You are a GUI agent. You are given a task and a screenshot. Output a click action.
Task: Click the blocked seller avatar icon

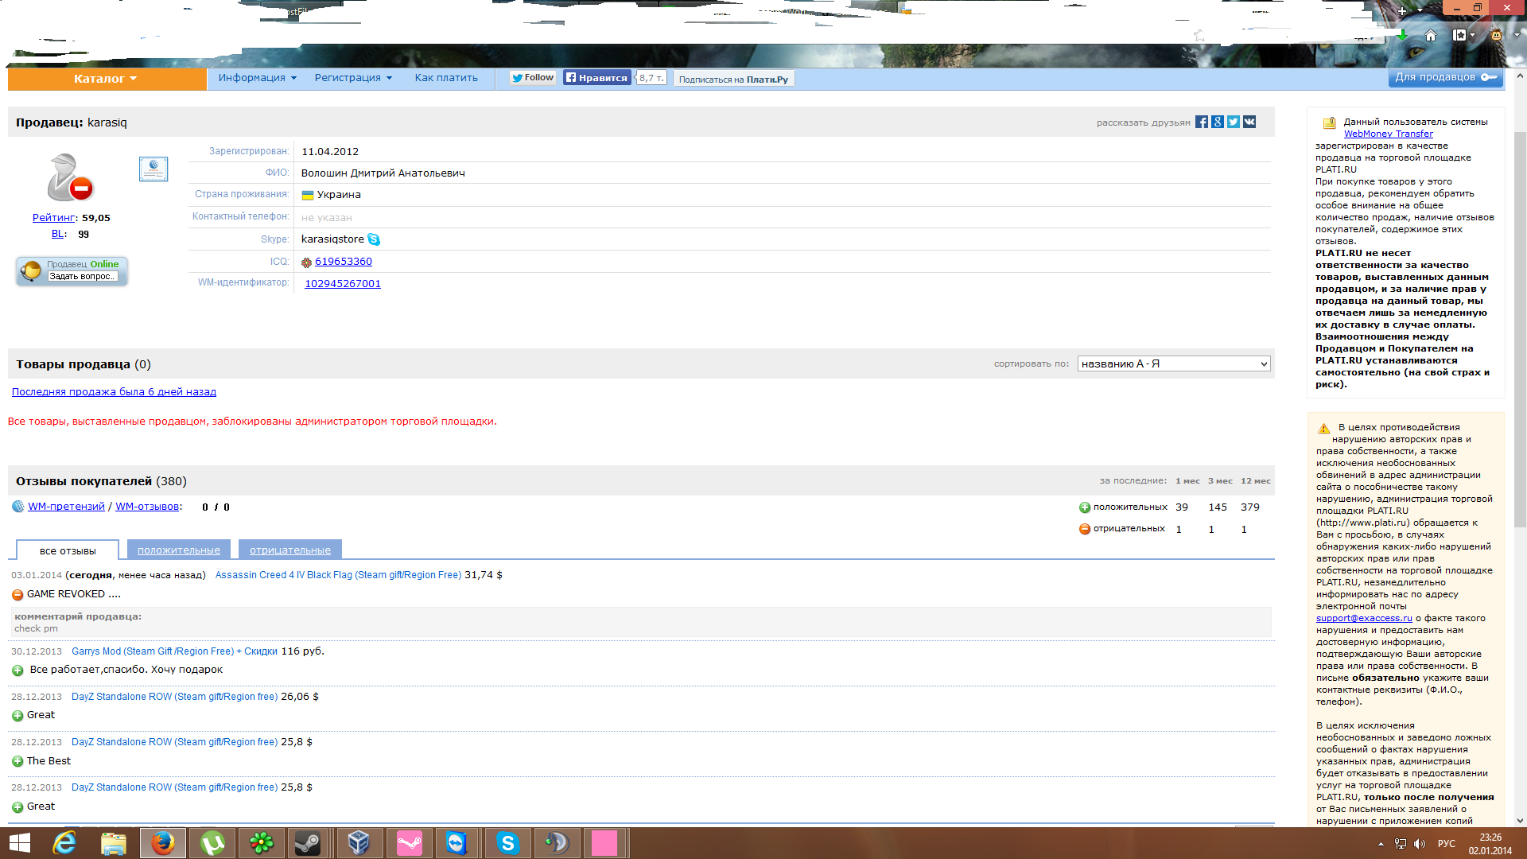[69, 178]
